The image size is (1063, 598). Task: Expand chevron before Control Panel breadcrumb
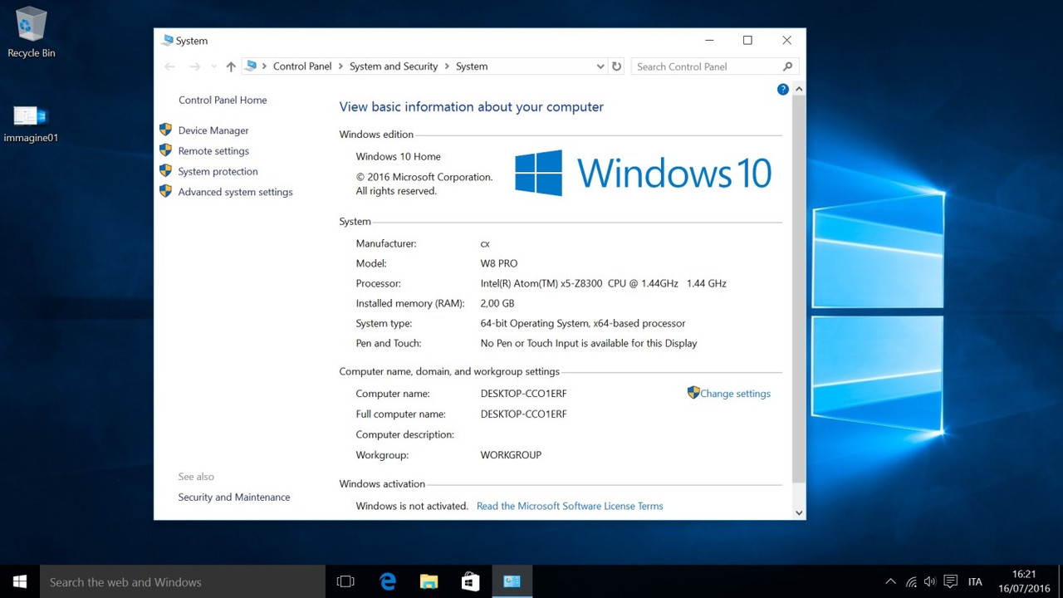[x=265, y=66]
